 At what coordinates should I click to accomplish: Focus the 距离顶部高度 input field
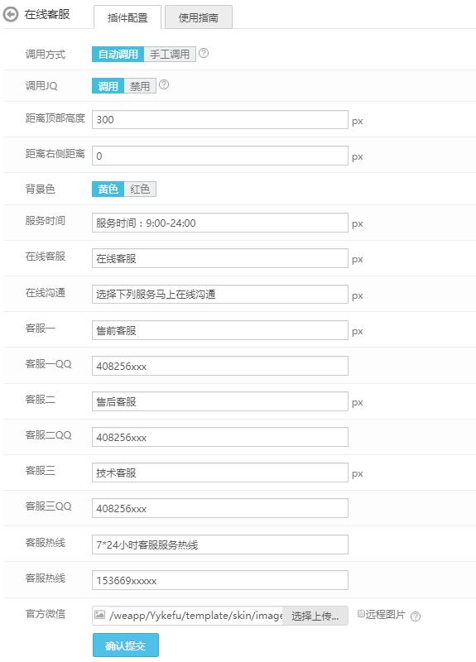[220, 120]
